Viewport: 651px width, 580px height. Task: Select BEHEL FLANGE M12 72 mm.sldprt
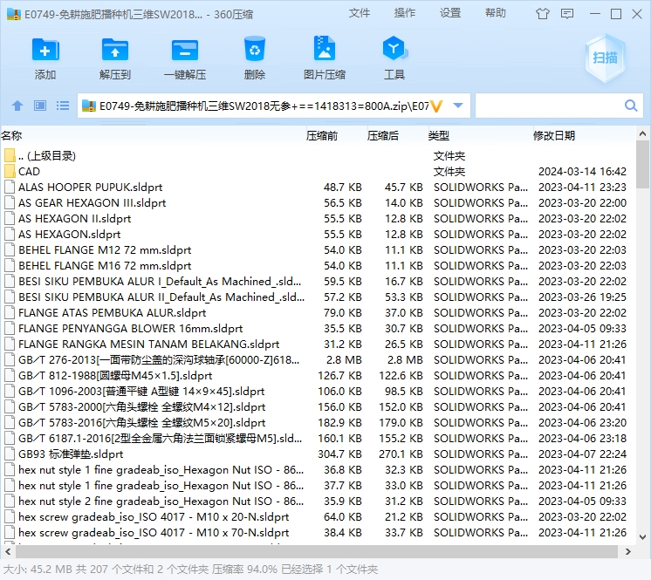(318, 250)
